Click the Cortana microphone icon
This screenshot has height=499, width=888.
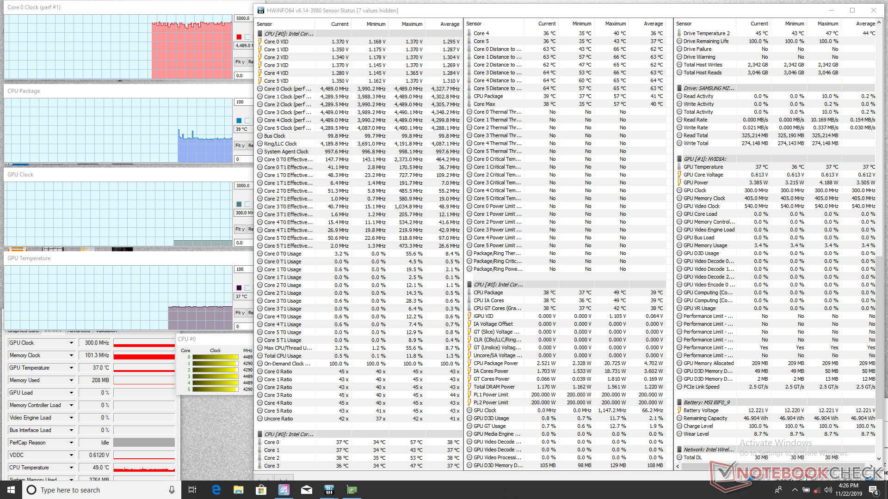(172, 490)
